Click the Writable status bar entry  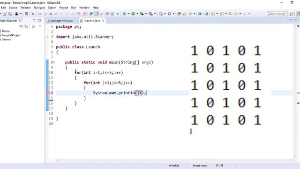coord(174,166)
